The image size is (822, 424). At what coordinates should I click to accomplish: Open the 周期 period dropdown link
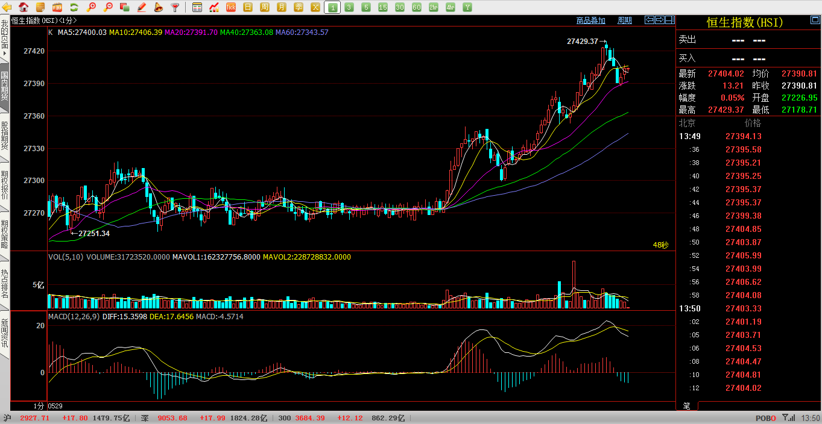pyautogui.click(x=624, y=20)
